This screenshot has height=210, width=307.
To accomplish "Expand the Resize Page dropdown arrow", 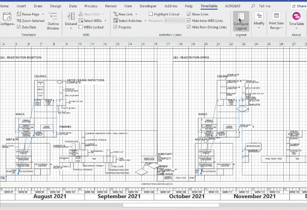I will click(43, 14).
